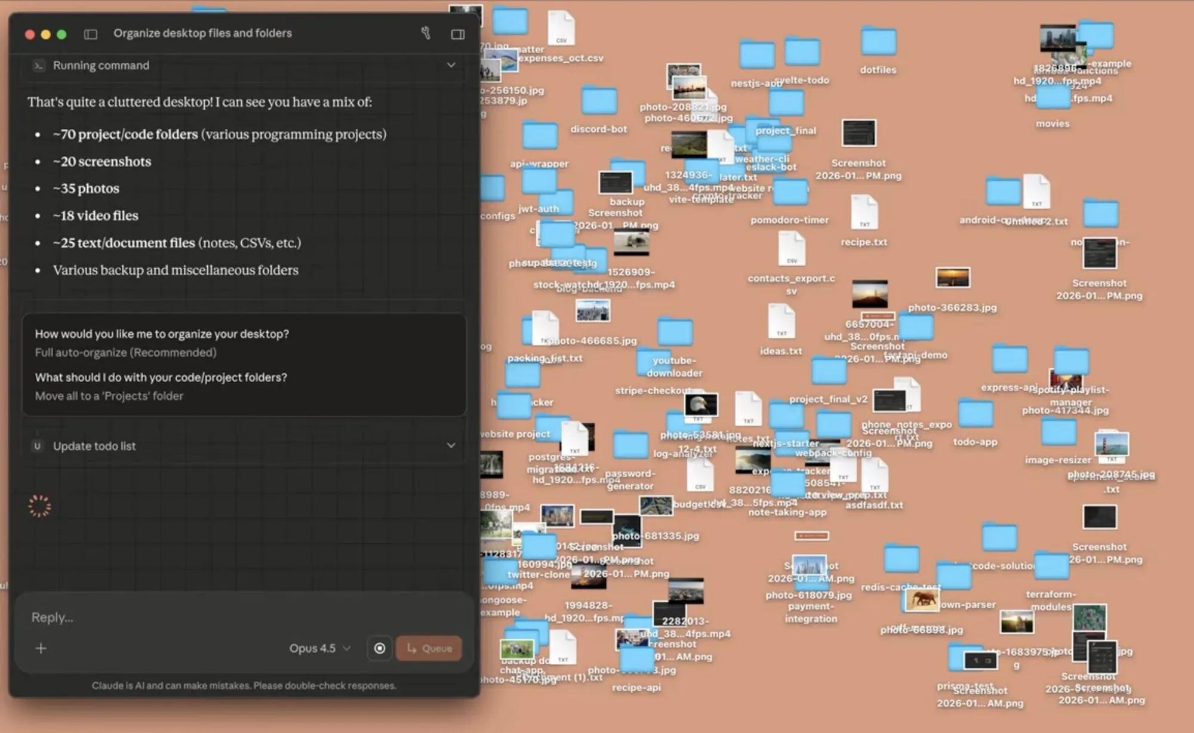Click the Queue button

tap(429, 648)
